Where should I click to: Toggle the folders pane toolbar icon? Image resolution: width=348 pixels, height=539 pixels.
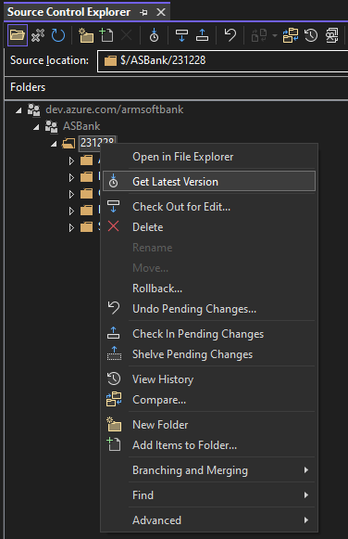[18, 35]
